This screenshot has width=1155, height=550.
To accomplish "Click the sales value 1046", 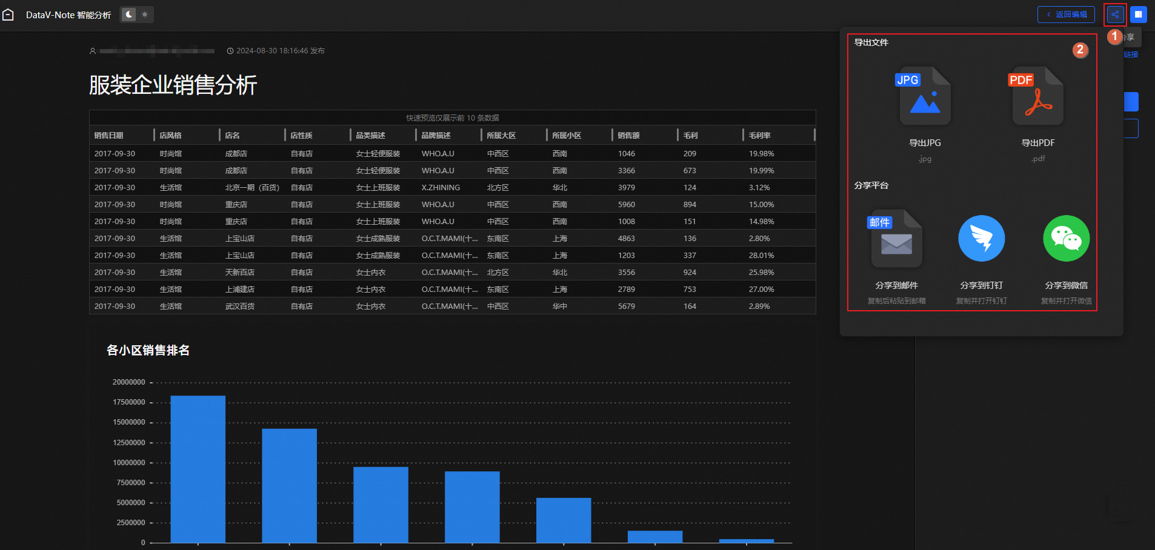I will point(627,154).
